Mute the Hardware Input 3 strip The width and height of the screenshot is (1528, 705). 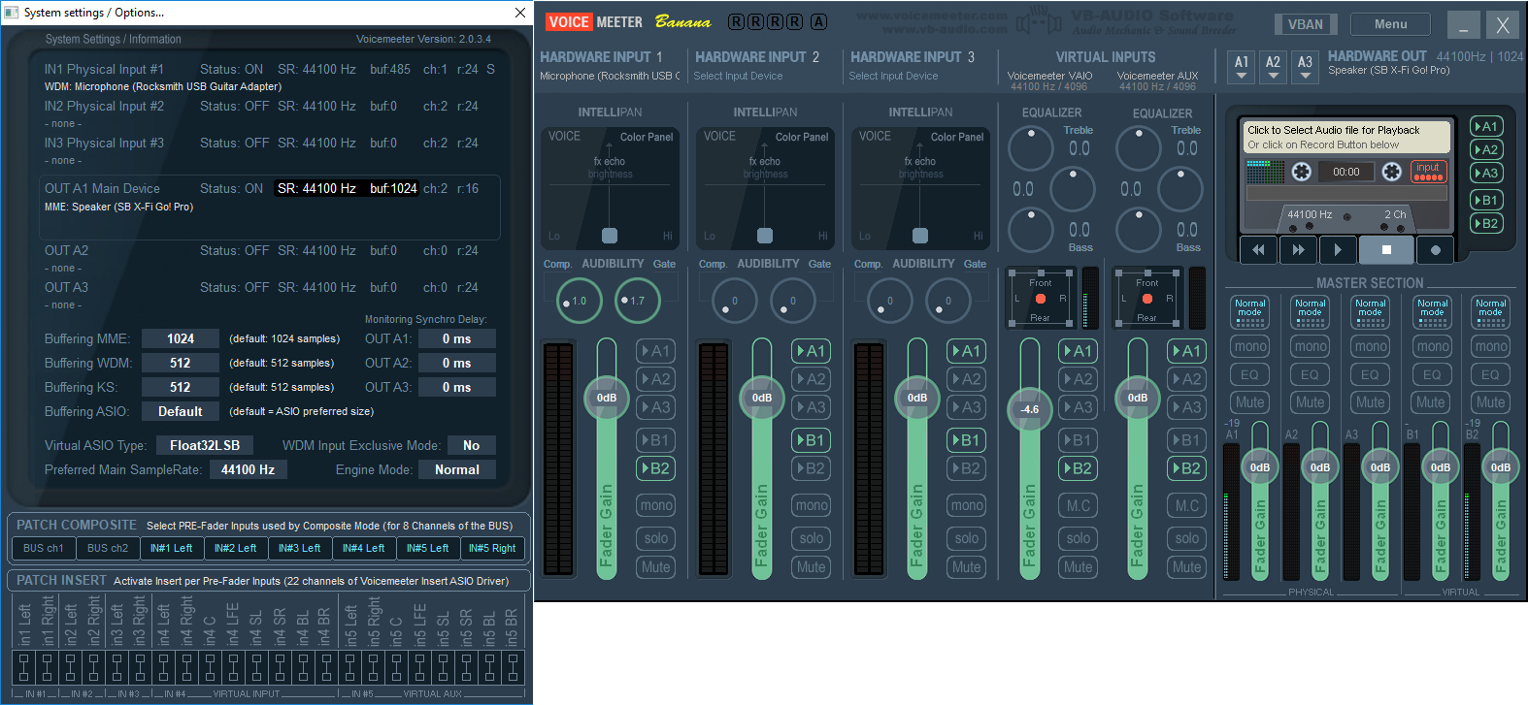(x=967, y=567)
